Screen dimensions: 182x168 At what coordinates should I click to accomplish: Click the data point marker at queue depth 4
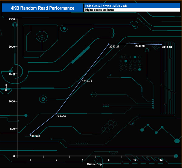(83, 78)
